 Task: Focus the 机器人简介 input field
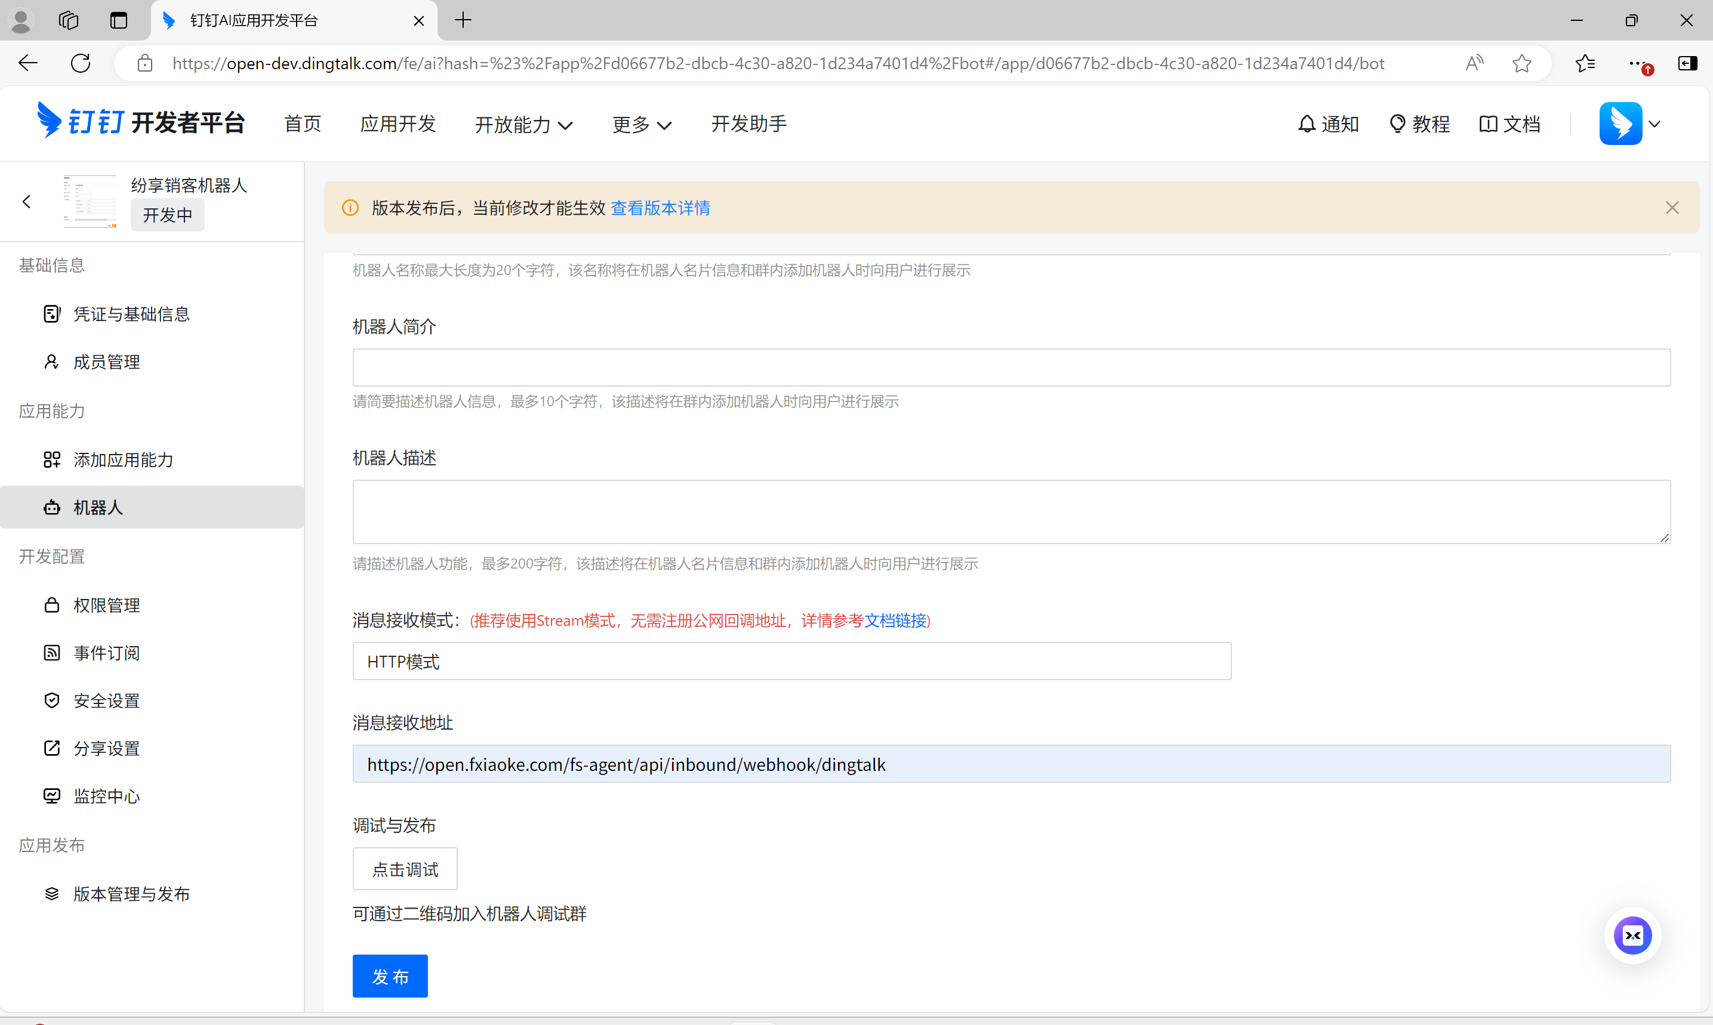pos(1012,368)
